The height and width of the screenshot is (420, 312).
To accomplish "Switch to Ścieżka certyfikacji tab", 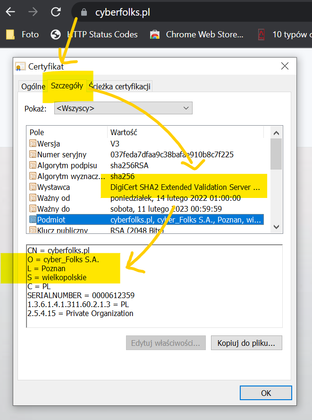I will tap(119, 86).
